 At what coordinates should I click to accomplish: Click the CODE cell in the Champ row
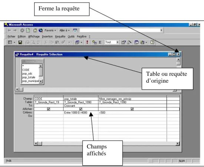pos(49,99)
